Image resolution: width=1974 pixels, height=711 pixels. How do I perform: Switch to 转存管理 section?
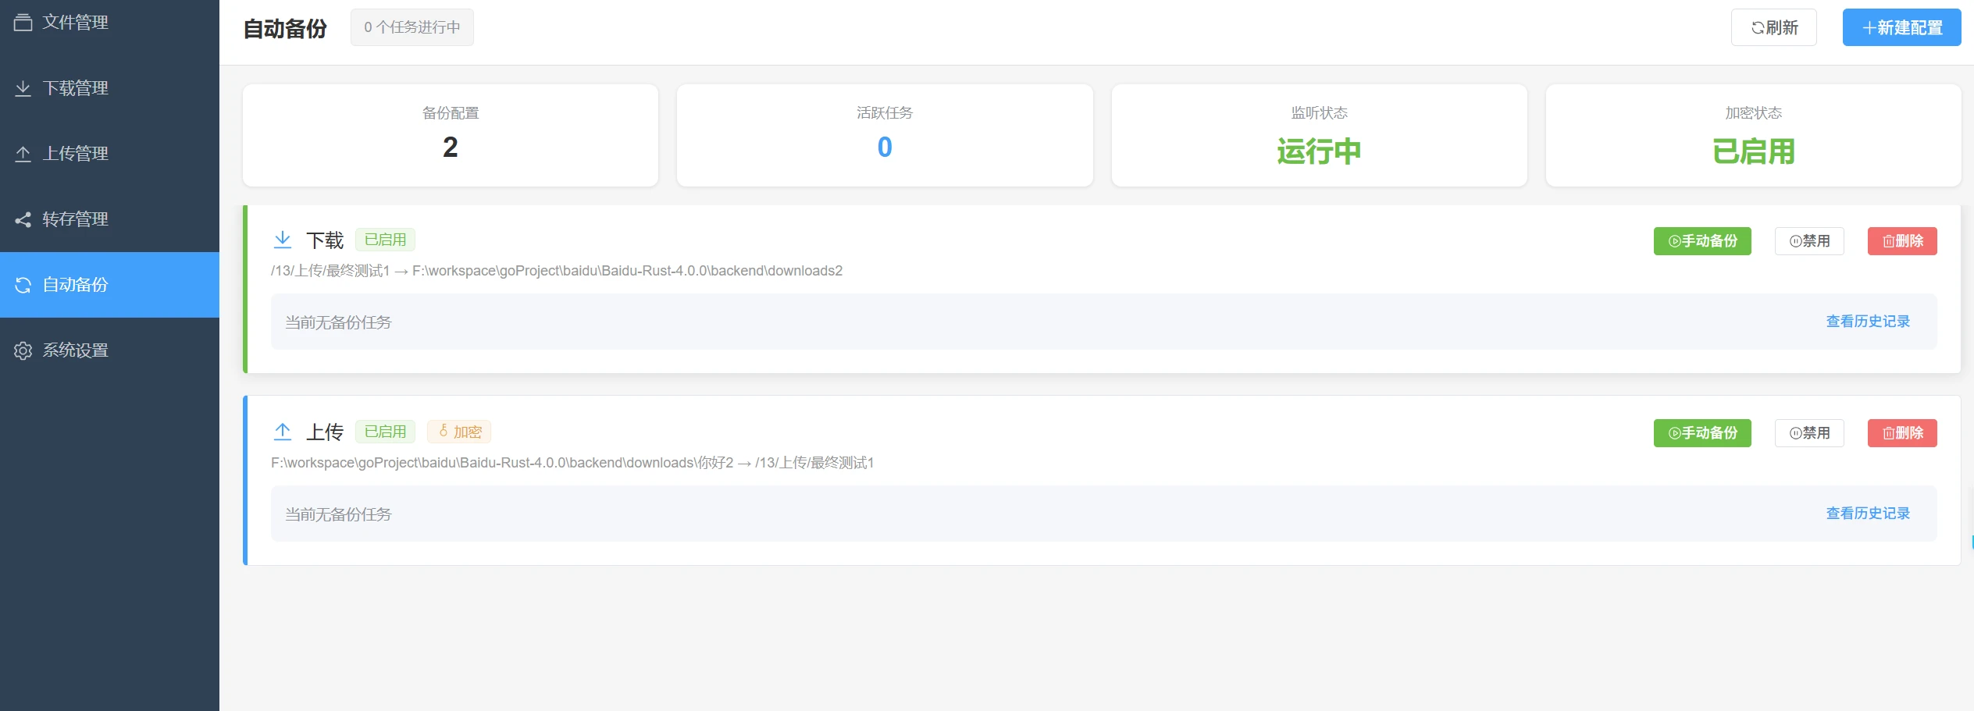point(109,219)
